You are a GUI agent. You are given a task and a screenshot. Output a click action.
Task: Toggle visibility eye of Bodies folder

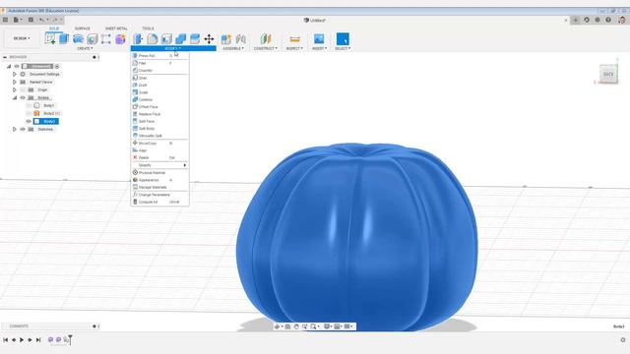[x=23, y=97]
